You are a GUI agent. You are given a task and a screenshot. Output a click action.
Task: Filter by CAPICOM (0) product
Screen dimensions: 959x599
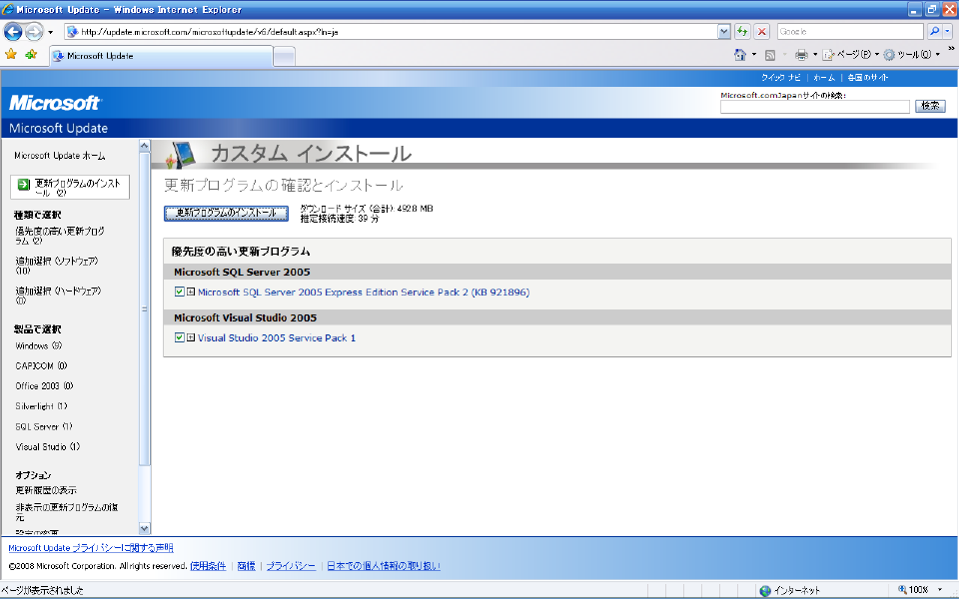pyautogui.click(x=41, y=366)
